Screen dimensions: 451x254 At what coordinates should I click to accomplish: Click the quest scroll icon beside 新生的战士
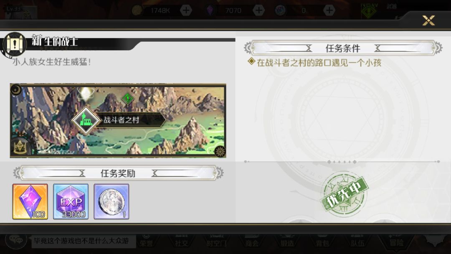coord(14,44)
